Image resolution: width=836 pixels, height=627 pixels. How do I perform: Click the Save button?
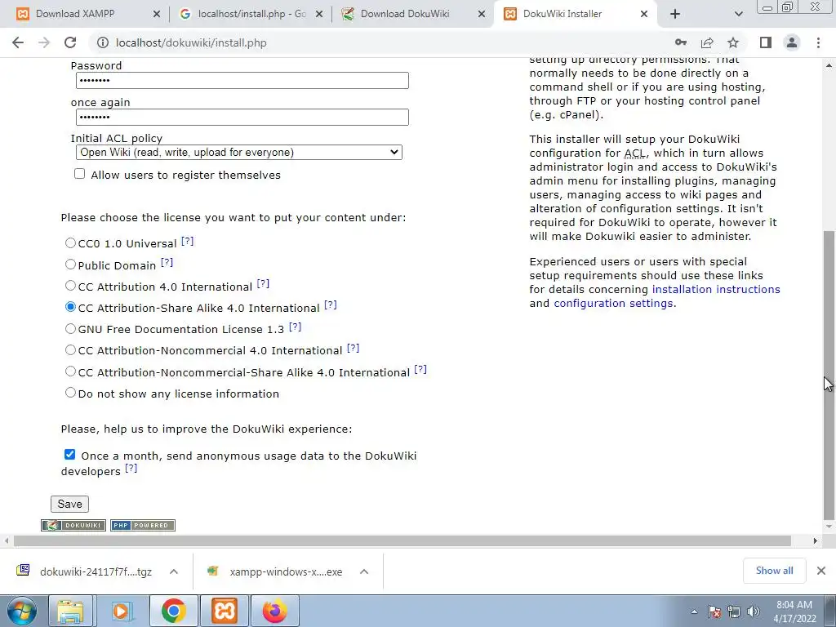(70, 504)
